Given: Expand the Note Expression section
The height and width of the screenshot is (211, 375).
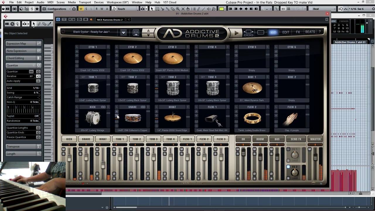Looking at the screenshot, I should [x=23, y=51].
